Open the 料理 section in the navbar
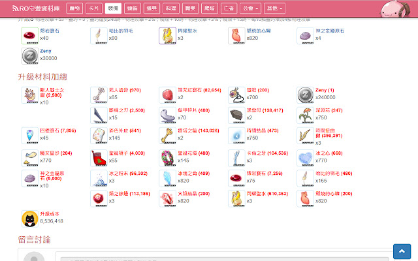 (x=171, y=8)
